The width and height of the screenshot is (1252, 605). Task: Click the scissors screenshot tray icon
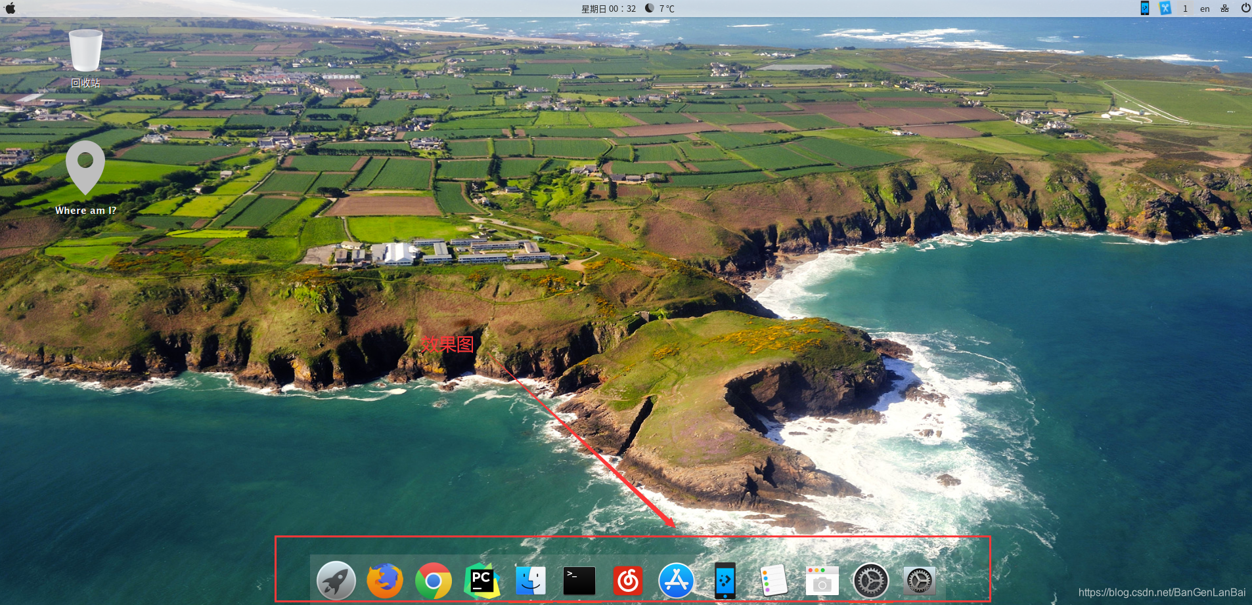click(x=1165, y=8)
